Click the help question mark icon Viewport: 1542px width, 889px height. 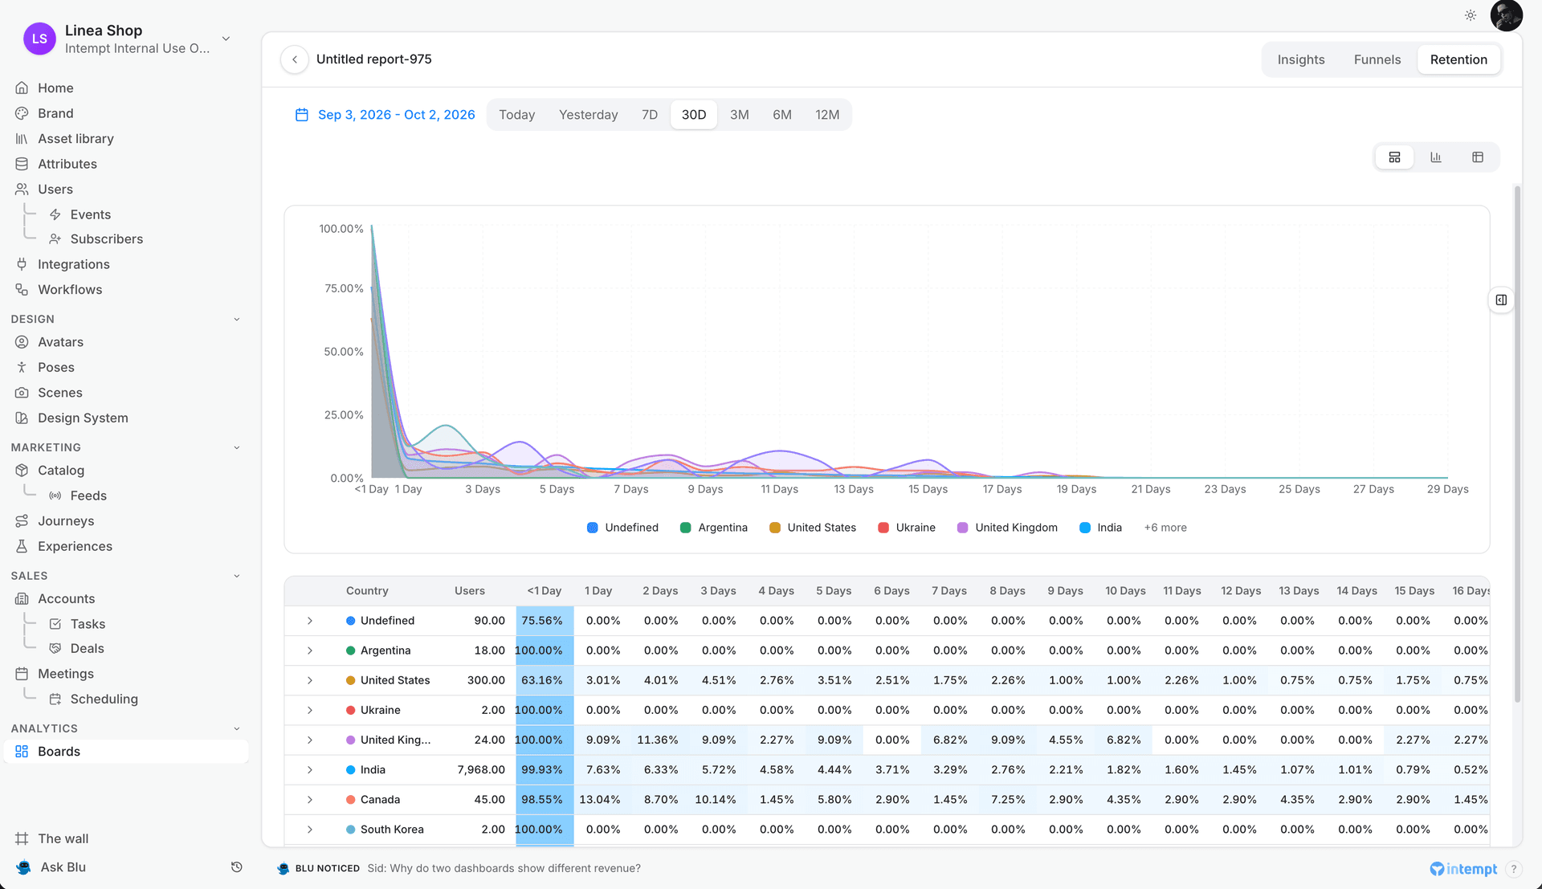click(x=1513, y=869)
